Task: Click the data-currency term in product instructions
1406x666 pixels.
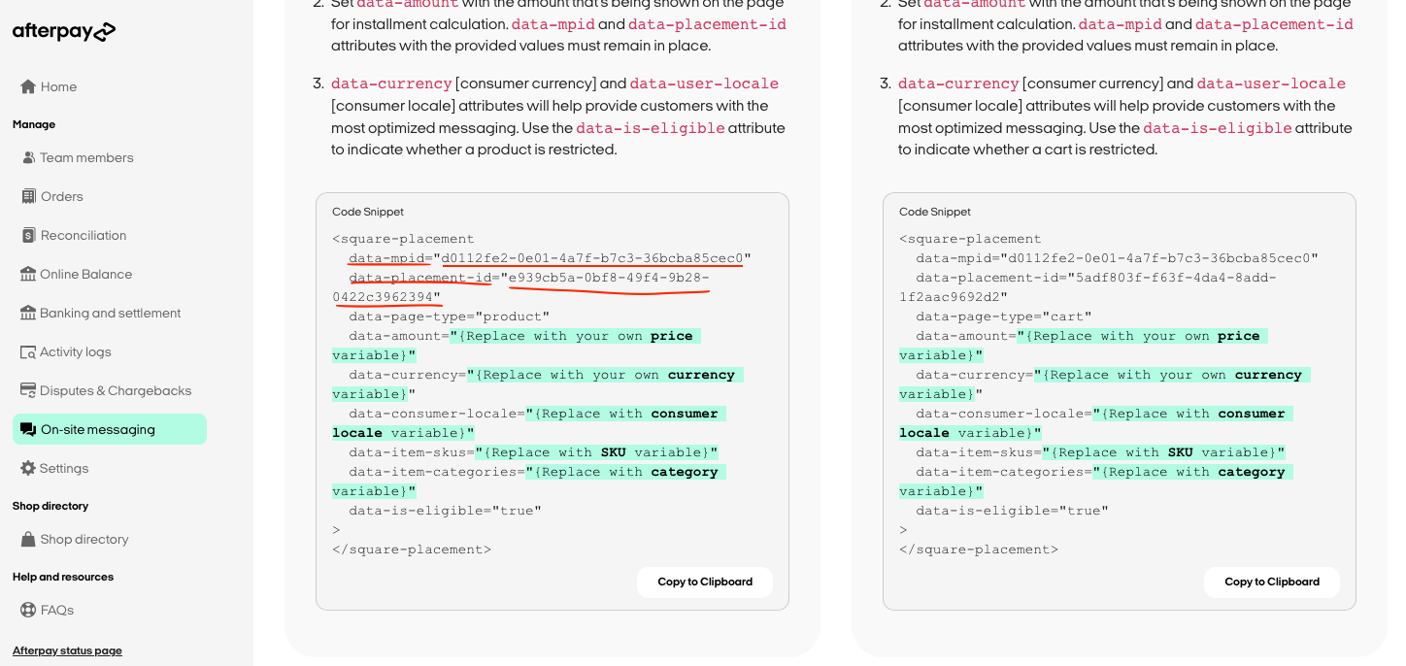Action: (391, 83)
